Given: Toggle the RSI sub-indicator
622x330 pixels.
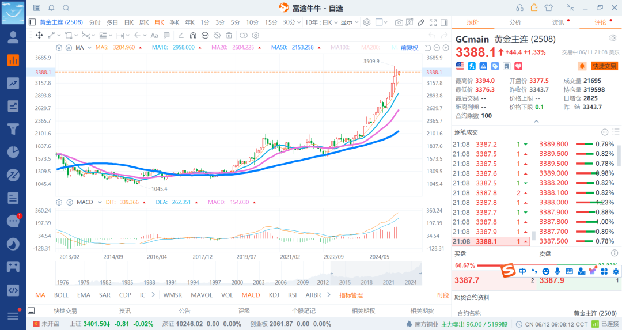Looking at the screenshot, I should pos(293,295).
